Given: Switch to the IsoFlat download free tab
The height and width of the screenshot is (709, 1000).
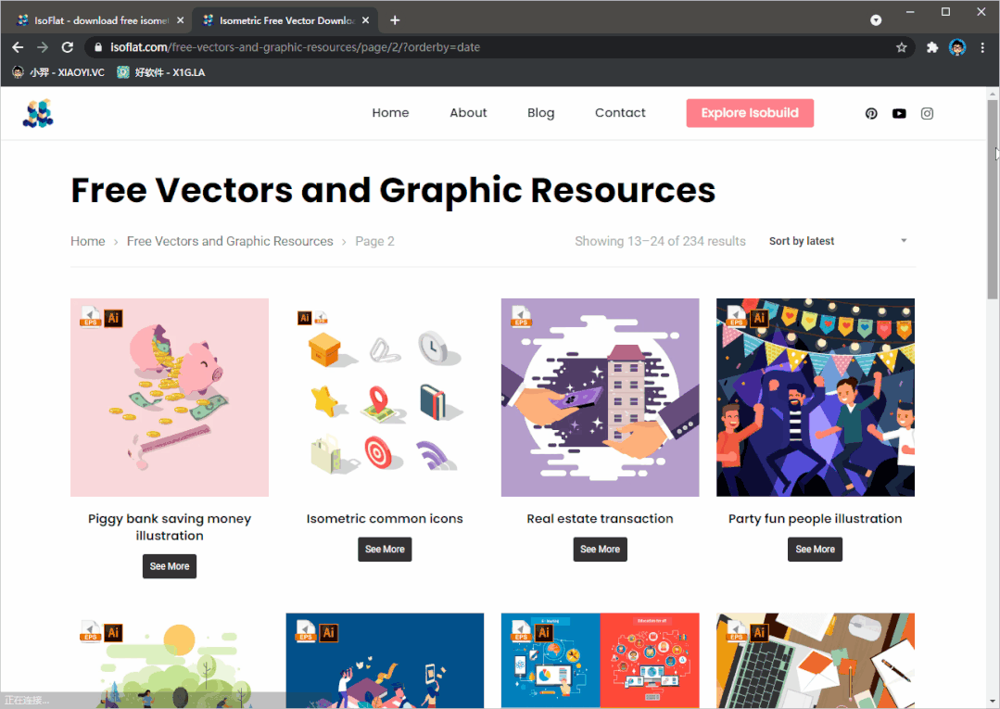Looking at the screenshot, I should 101,20.
